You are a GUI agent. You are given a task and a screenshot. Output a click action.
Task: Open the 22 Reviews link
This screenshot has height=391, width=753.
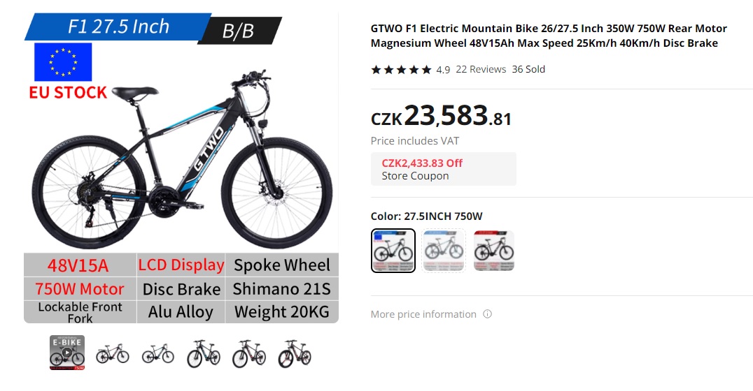(x=481, y=69)
